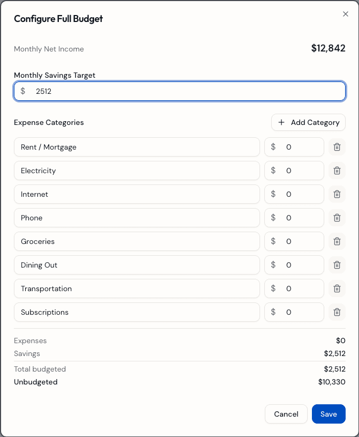359x437 pixels.
Task: Delete the Rent / Mortgage category
Action: tap(337, 147)
